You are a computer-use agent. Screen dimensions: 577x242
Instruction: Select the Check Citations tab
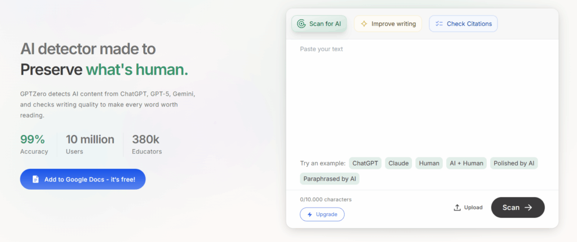(463, 24)
